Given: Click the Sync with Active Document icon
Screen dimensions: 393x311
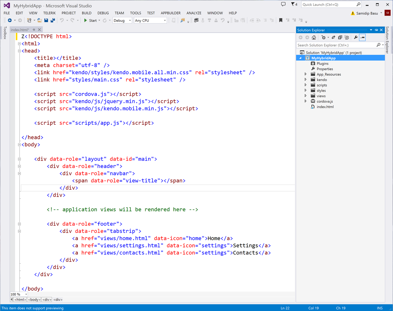Looking at the screenshot, I should tap(333, 37).
